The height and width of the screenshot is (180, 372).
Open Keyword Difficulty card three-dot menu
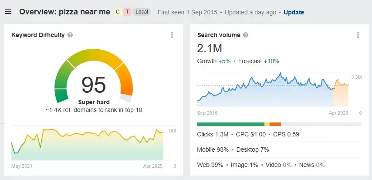(x=172, y=35)
